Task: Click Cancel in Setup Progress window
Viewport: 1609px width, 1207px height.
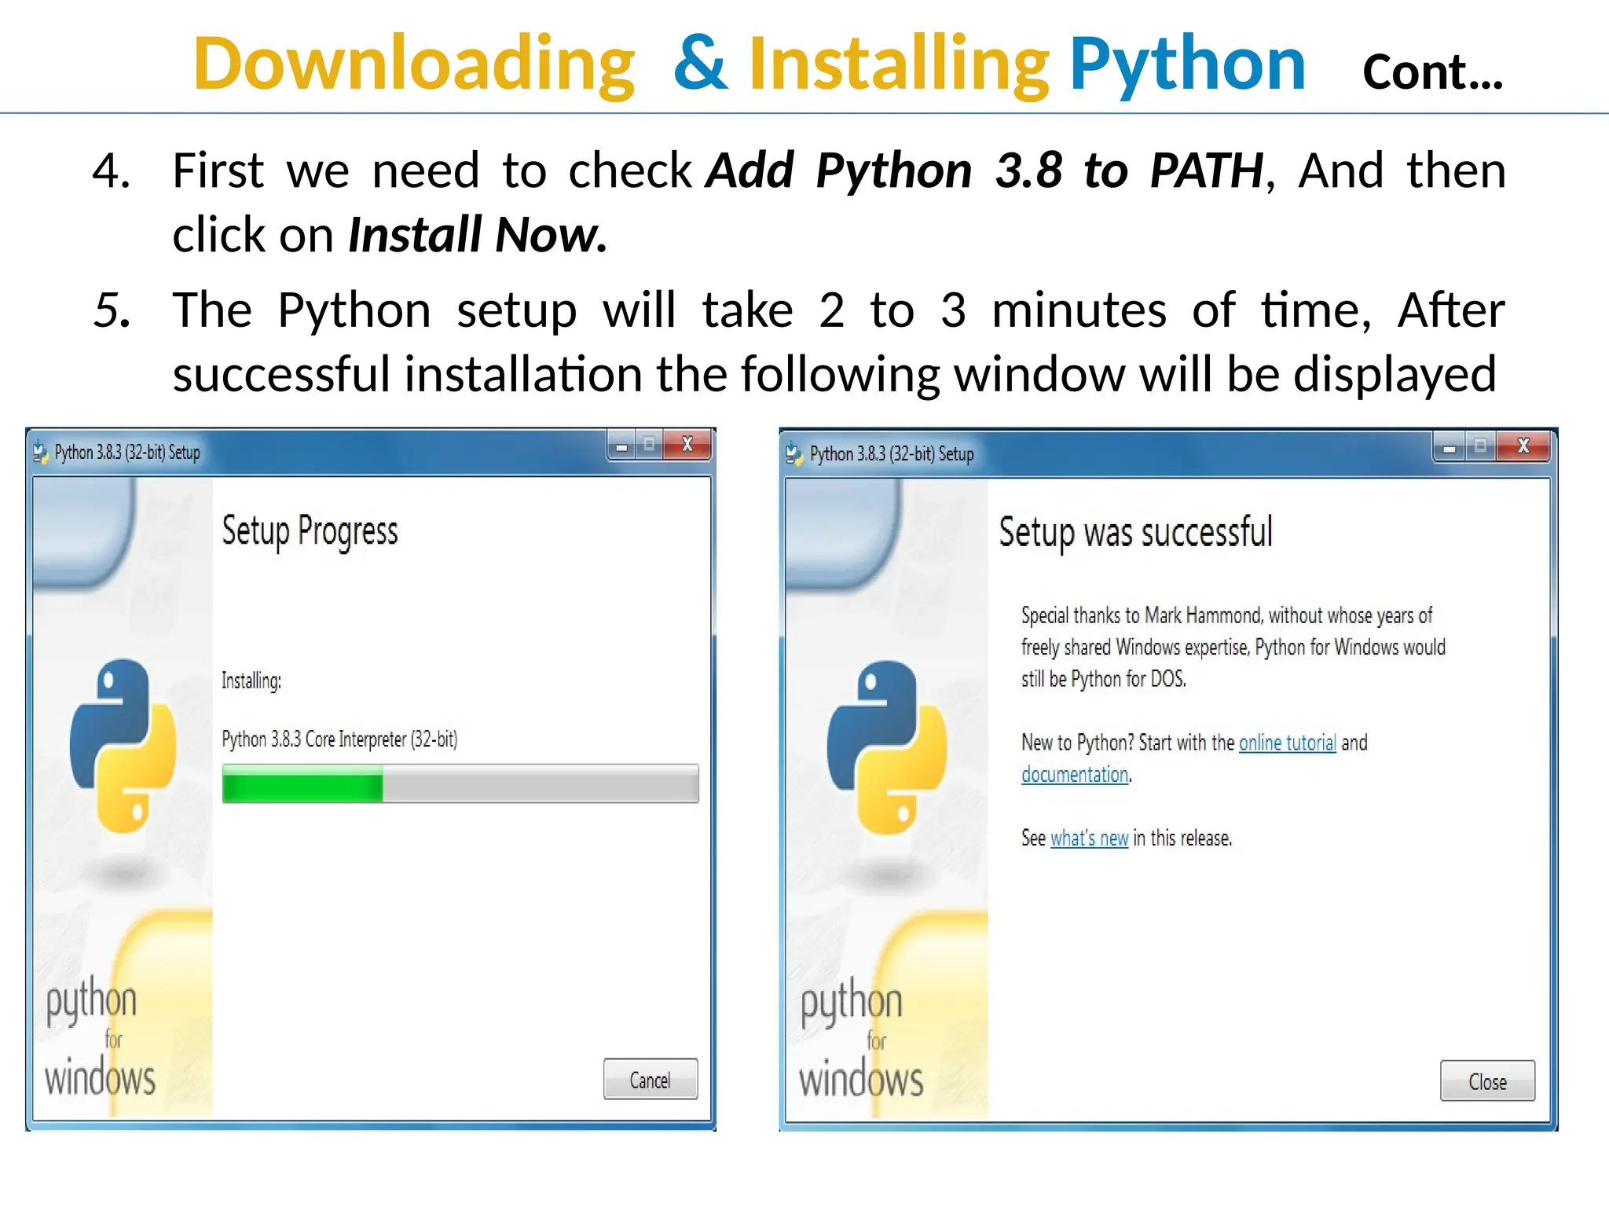Action: click(650, 1079)
